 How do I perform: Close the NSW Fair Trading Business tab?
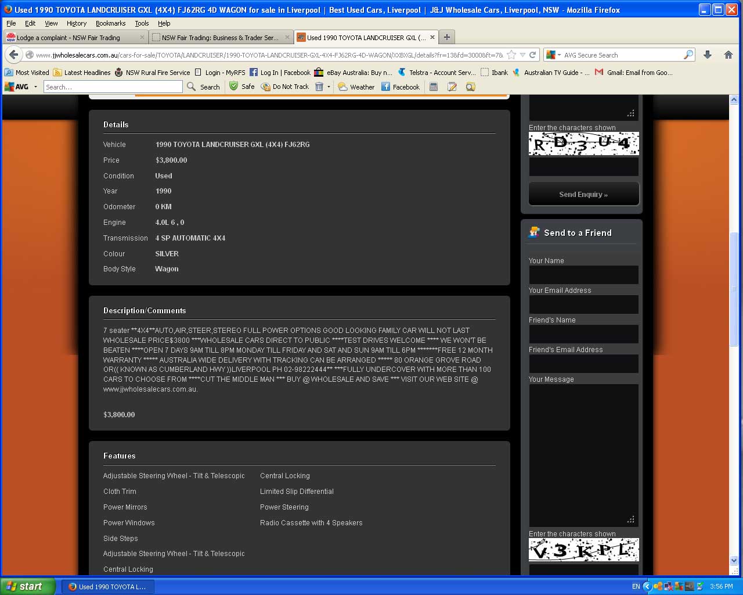(287, 37)
